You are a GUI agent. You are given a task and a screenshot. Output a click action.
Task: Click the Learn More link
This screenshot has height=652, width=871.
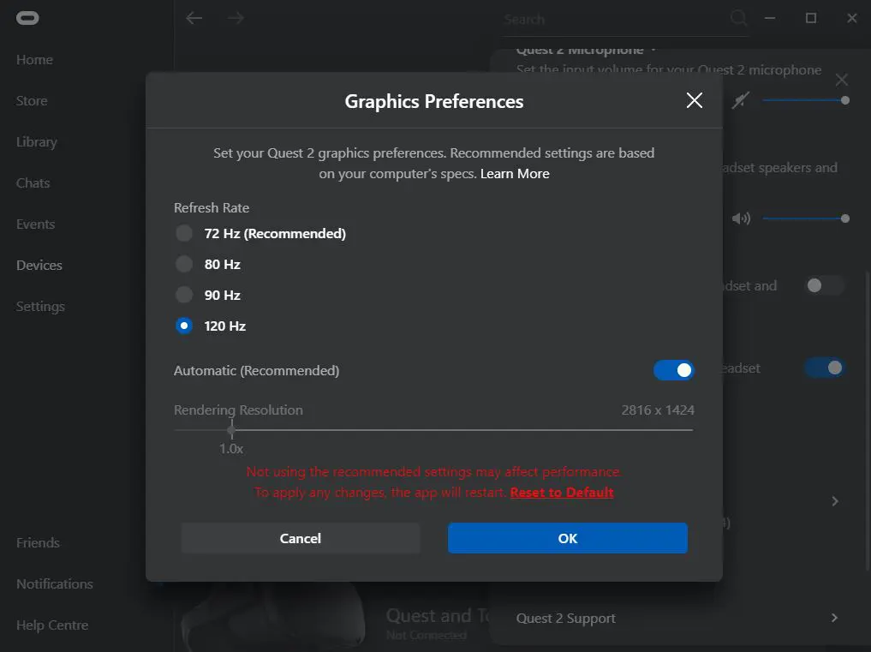[x=515, y=173]
